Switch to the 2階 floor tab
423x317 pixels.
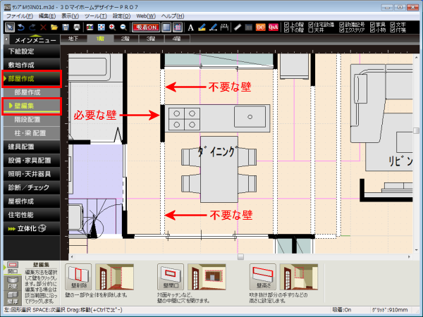125,39
